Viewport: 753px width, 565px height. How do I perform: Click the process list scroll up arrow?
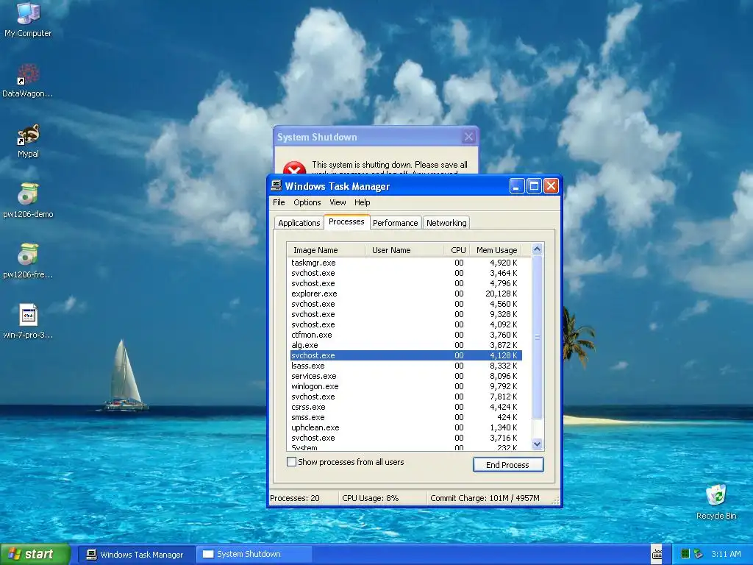point(537,249)
